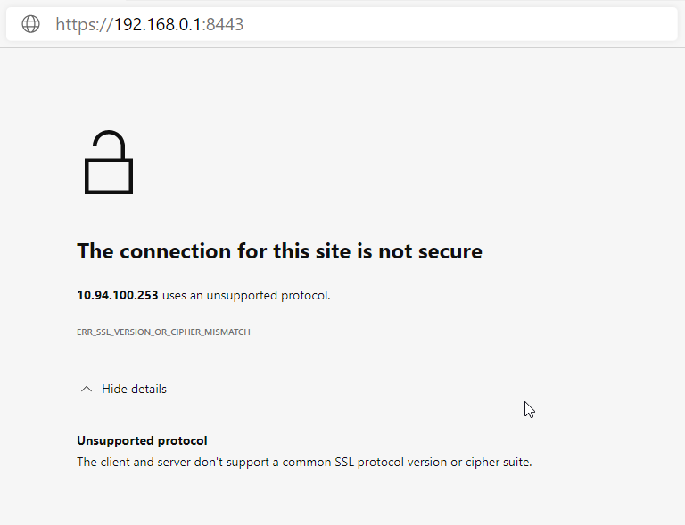Click the Hide details link

(134, 389)
